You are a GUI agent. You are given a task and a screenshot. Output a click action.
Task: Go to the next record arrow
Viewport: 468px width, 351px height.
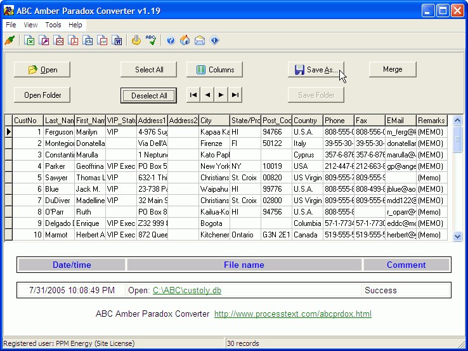click(221, 95)
